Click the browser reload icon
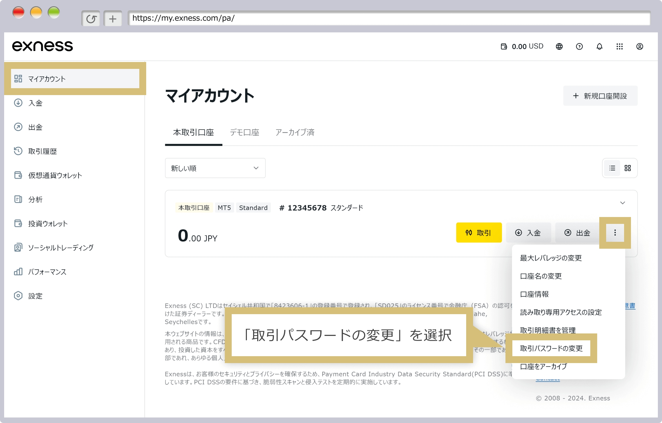 pos(91,19)
